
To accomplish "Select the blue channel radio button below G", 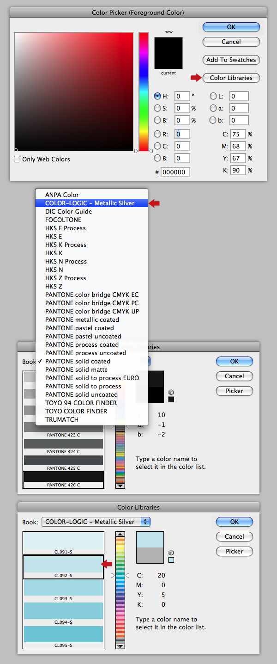I will [x=157, y=158].
